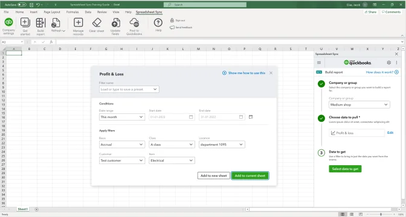Add a new sheet with plus button

[36, 209]
